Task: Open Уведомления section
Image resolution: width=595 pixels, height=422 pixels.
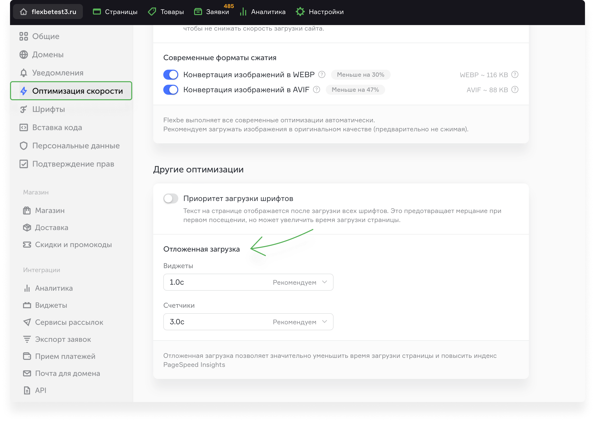Action: click(x=52, y=73)
